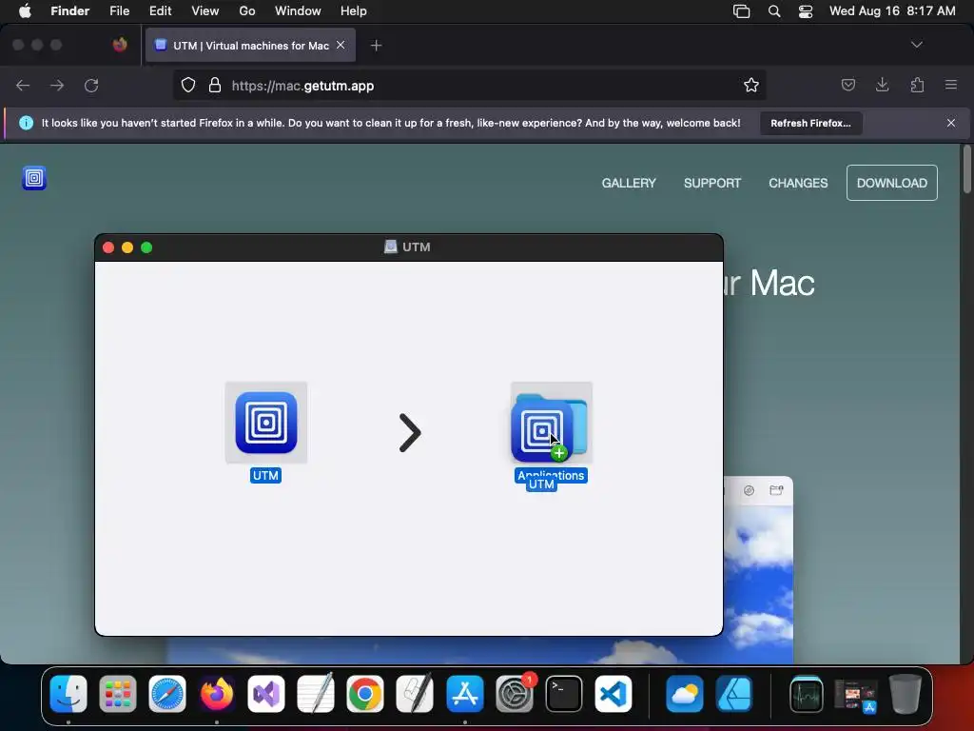
Task: Open System Settings from the Dock
Action: 515,693
